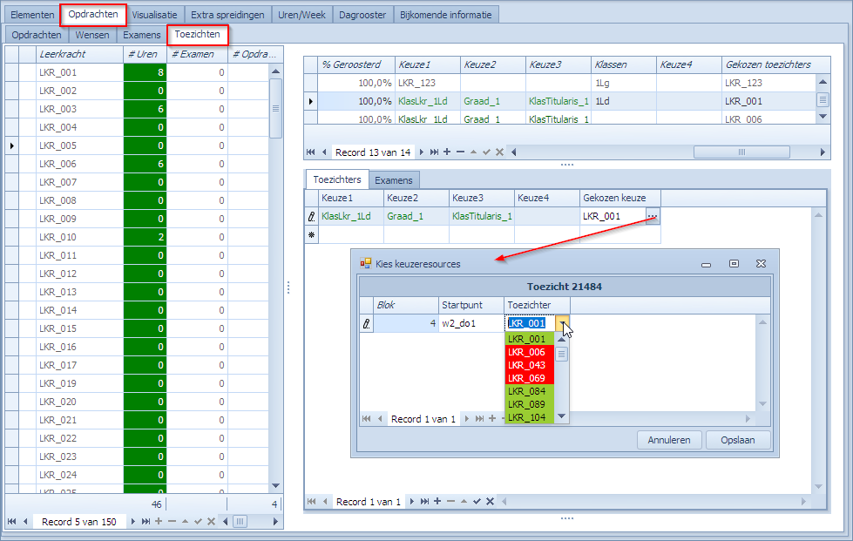Open the Toezichter dropdown arrow

(x=562, y=323)
